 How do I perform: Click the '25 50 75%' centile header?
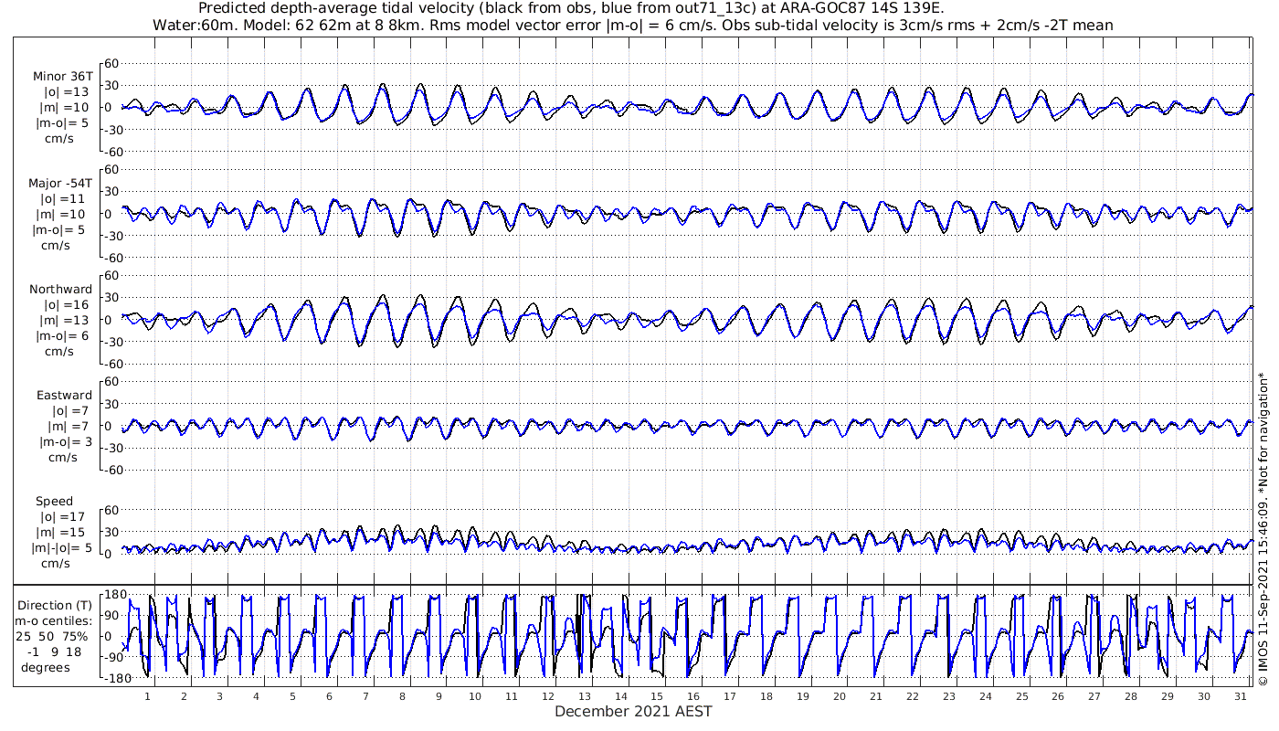(x=52, y=636)
